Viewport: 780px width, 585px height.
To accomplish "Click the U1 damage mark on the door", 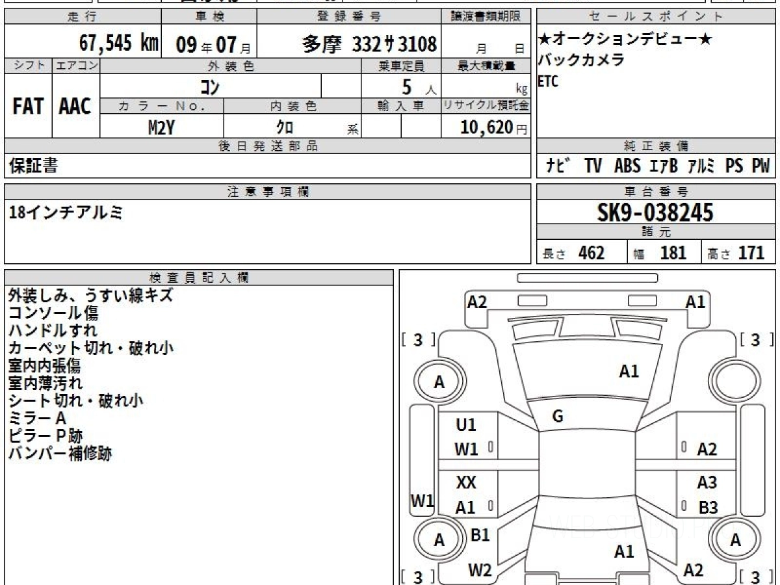I will click(x=466, y=425).
